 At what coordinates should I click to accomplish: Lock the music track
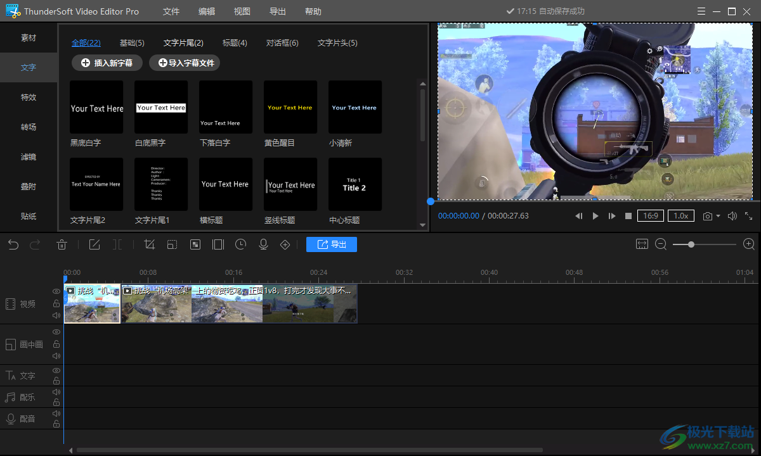(x=56, y=403)
